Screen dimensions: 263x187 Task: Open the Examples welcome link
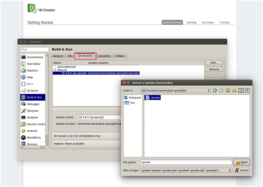pyautogui.click(x=208, y=22)
